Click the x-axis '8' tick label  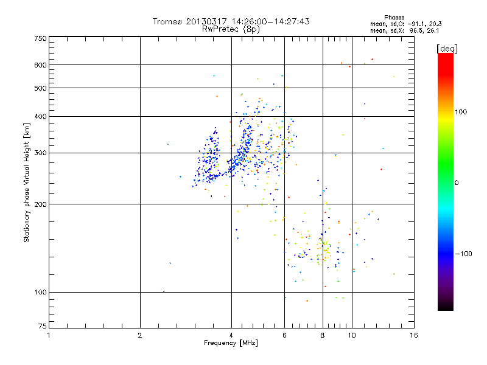pos(323,335)
